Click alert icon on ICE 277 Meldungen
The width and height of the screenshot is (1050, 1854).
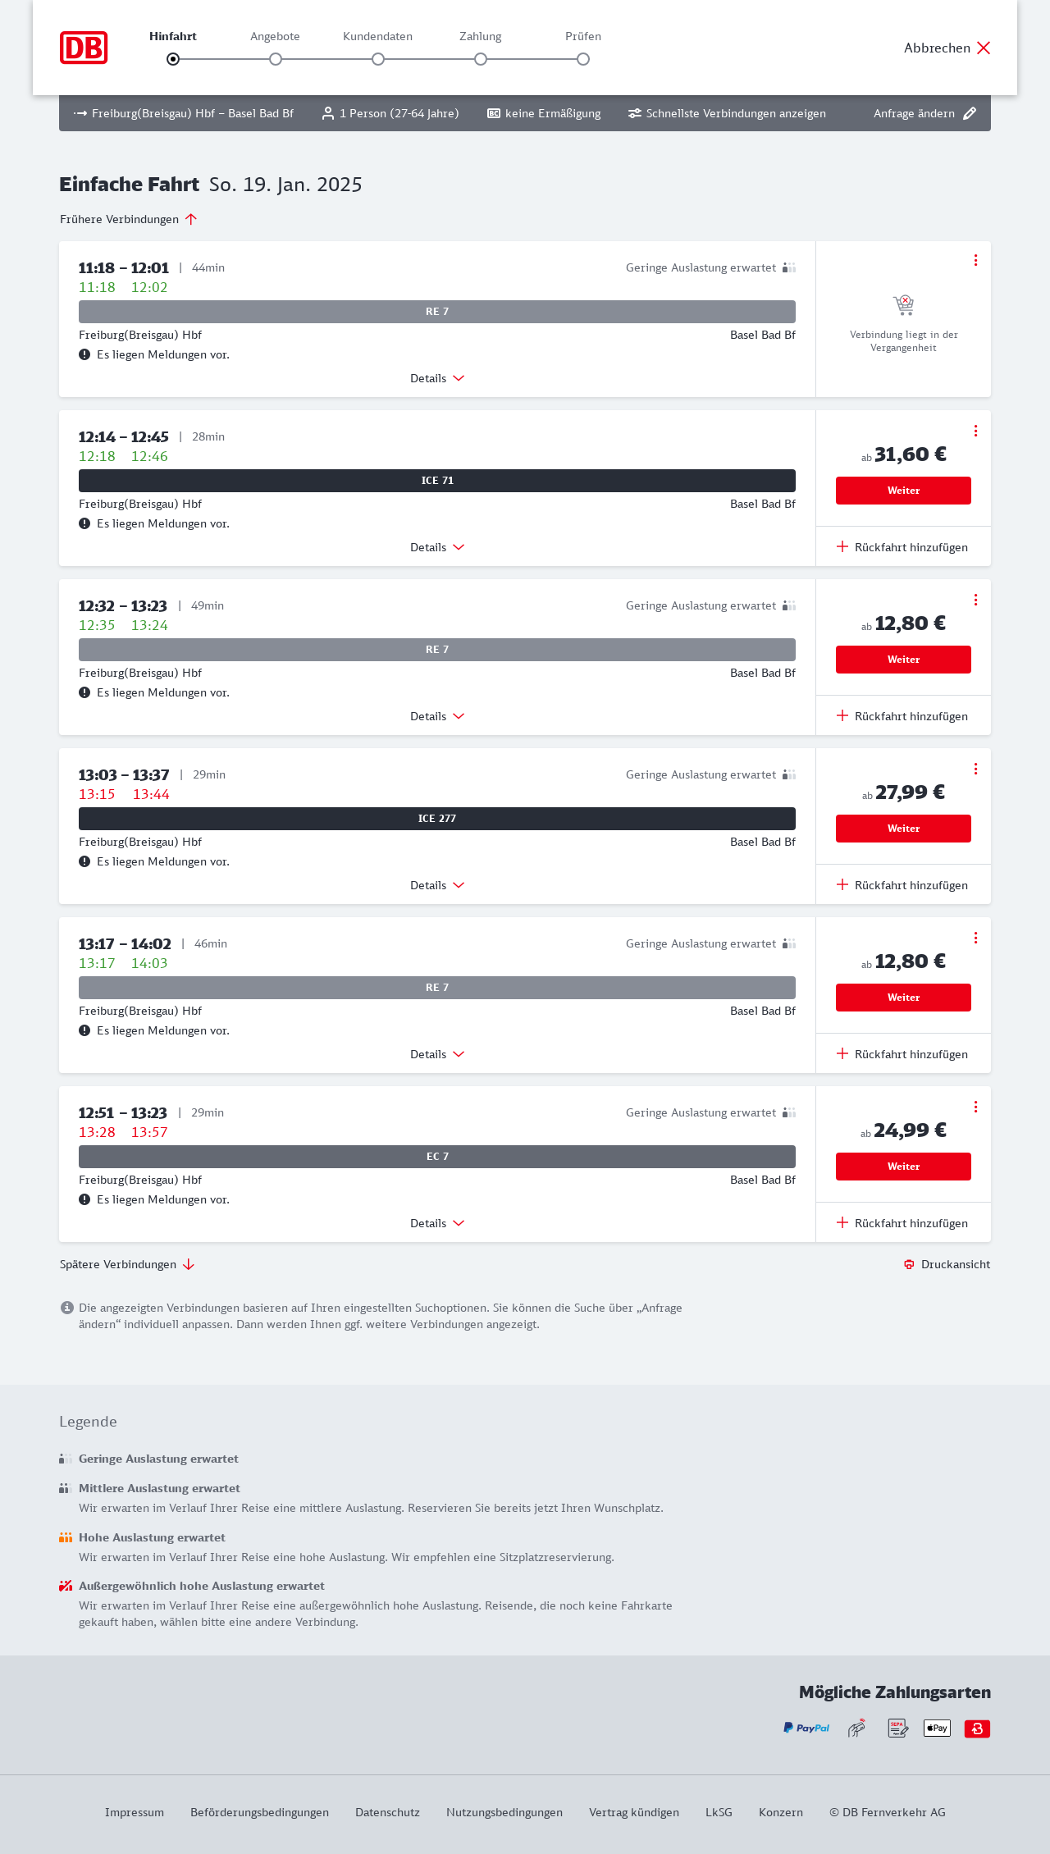click(x=84, y=861)
